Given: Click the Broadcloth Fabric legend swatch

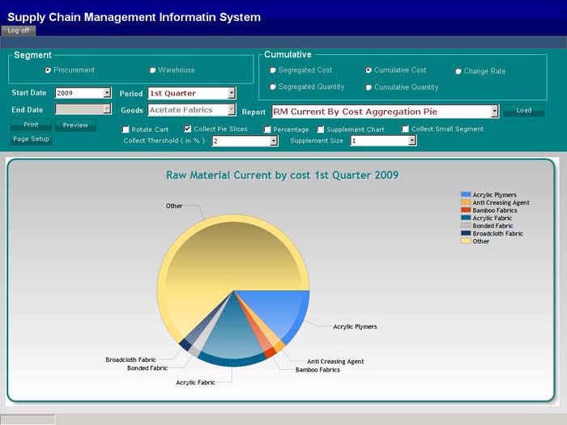Looking at the screenshot, I should point(466,233).
